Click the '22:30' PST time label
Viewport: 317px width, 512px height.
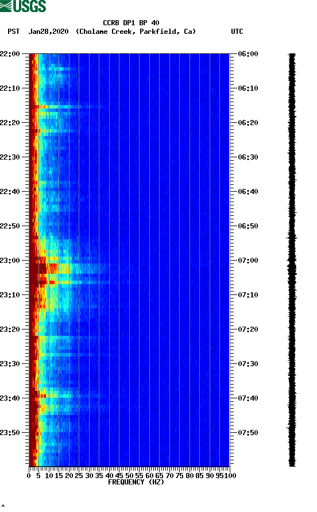tap(10, 157)
